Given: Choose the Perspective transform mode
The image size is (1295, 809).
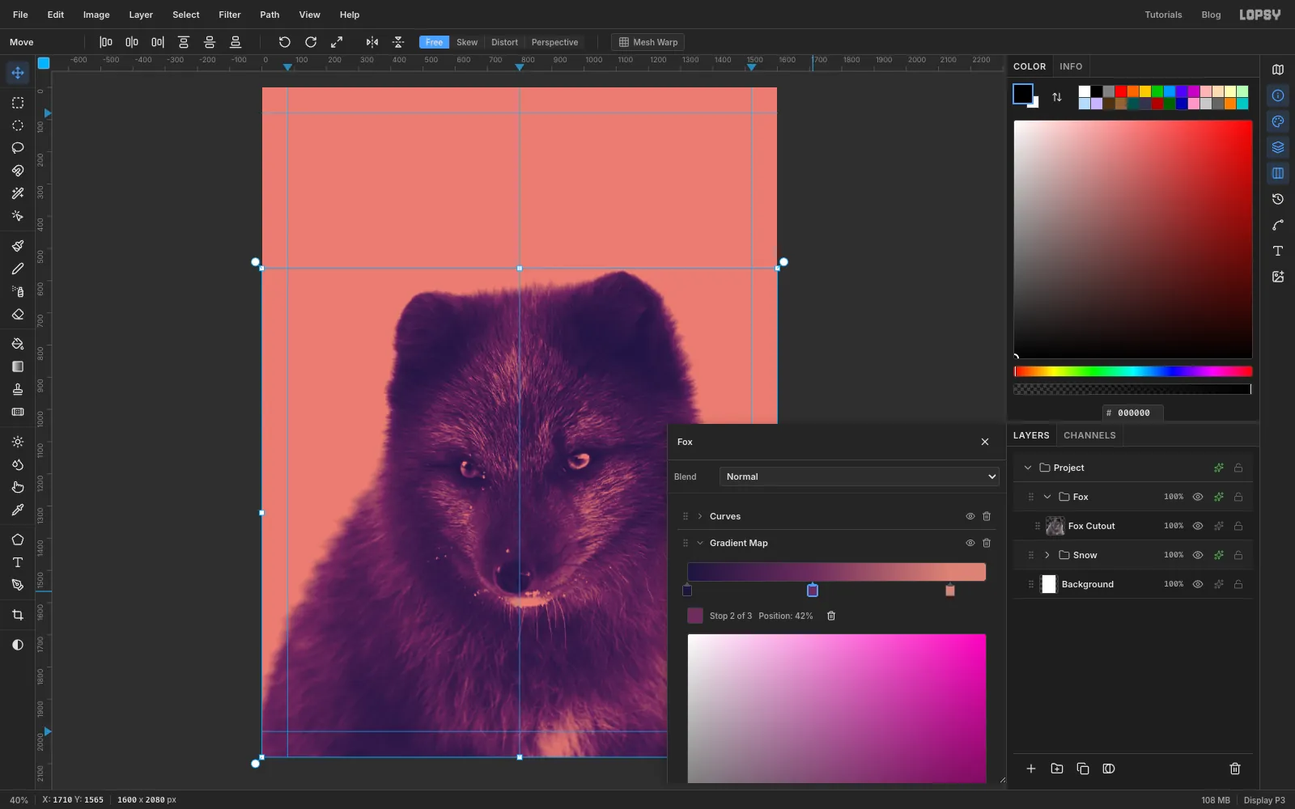Looking at the screenshot, I should click(554, 42).
